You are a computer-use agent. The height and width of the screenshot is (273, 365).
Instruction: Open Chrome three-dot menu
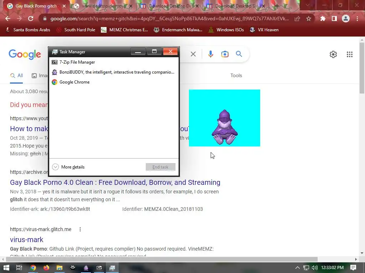(357, 18)
